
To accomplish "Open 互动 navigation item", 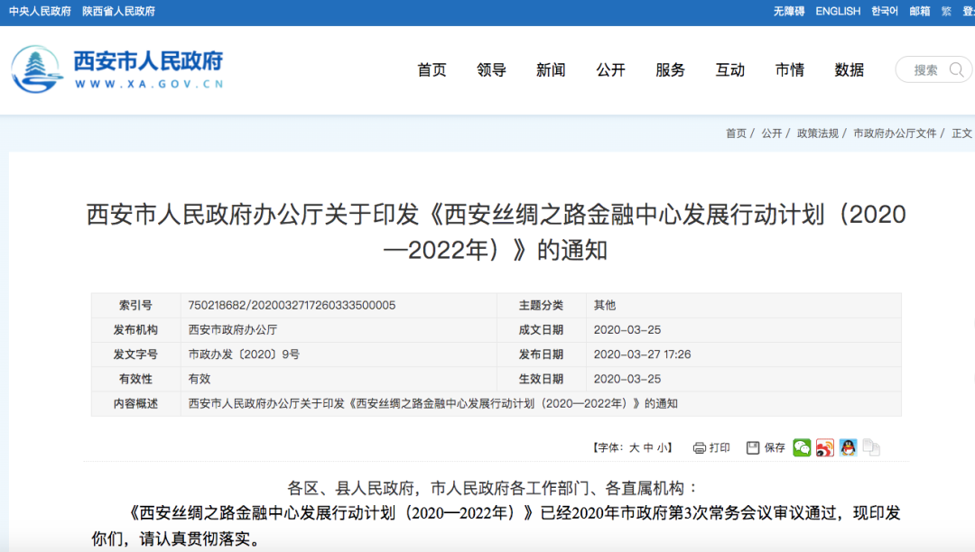I will 730,70.
